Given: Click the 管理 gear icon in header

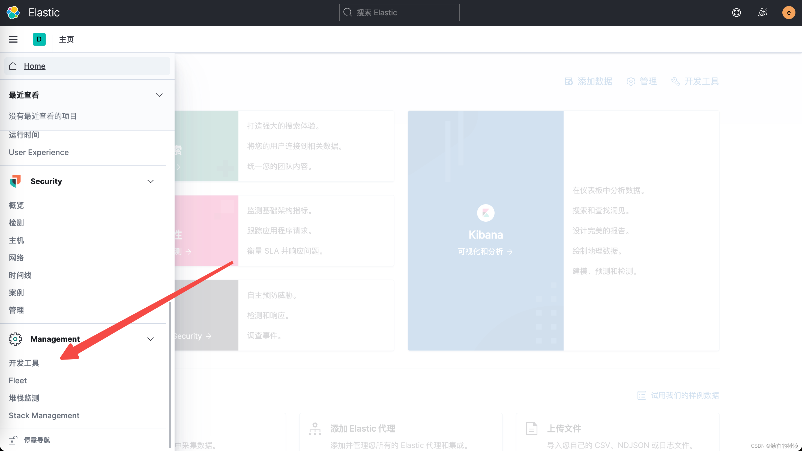Looking at the screenshot, I should coord(631,81).
